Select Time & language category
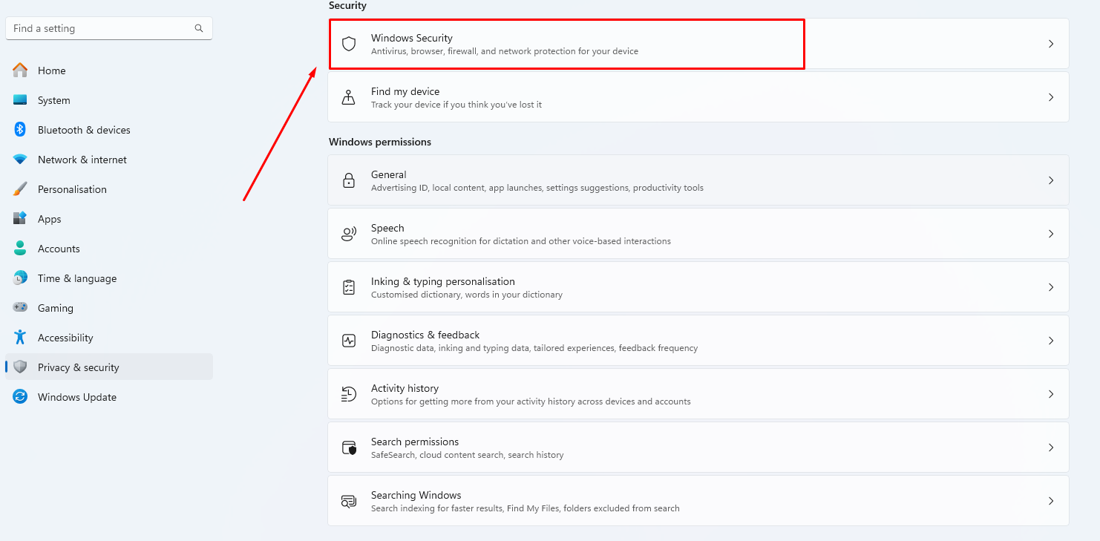This screenshot has width=1100, height=541. (x=109, y=278)
